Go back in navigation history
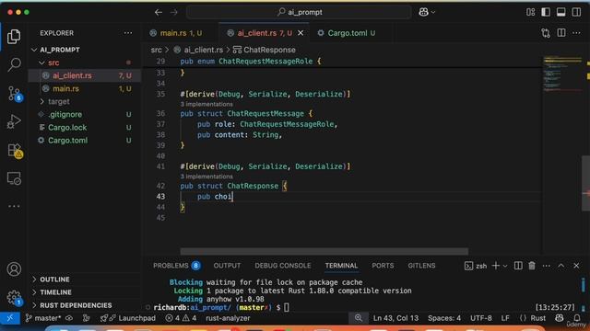Image resolution: width=590 pixels, height=331 pixels. (159, 12)
